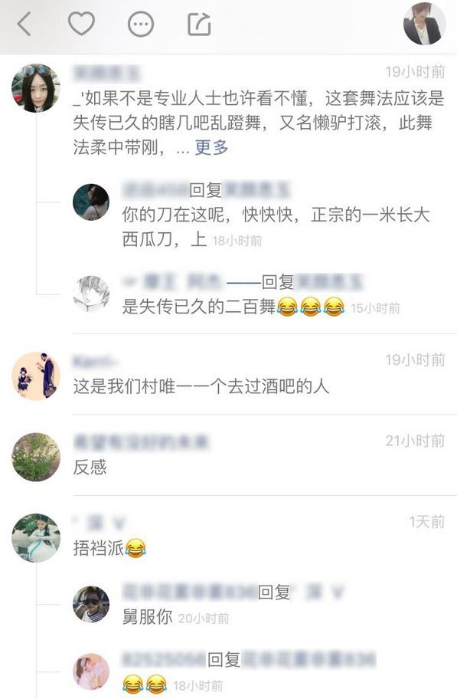
Task: Like the post with heart icon
Action: tap(81, 24)
